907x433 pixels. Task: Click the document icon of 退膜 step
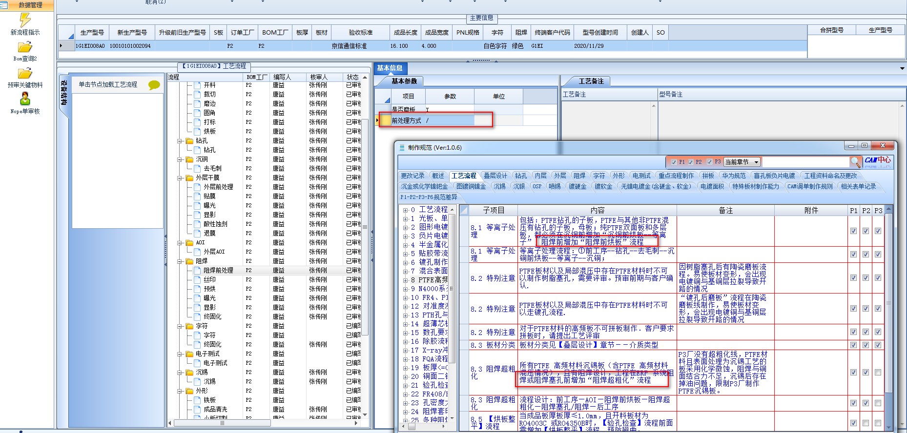[198, 234]
